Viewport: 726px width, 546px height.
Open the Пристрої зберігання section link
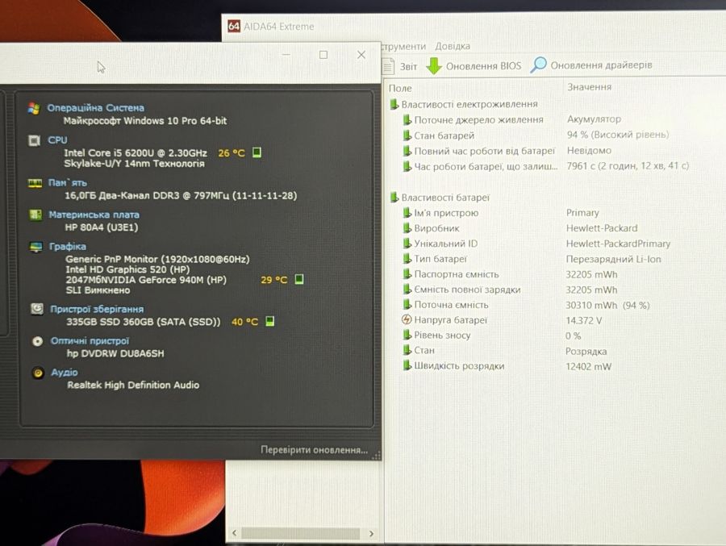(97, 309)
